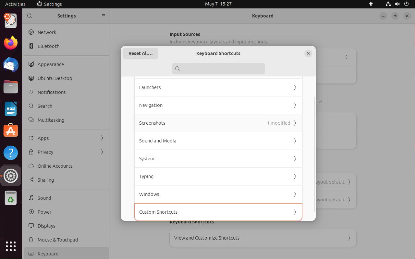The width and height of the screenshot is (415, 259).
Task: Expand the Apps sidebar entry
Action: (67, 138)
